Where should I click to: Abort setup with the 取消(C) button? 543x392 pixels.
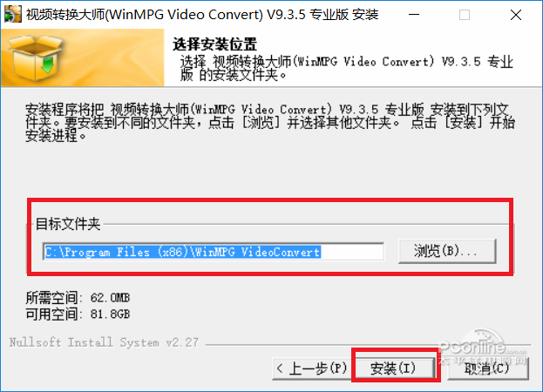487,368
